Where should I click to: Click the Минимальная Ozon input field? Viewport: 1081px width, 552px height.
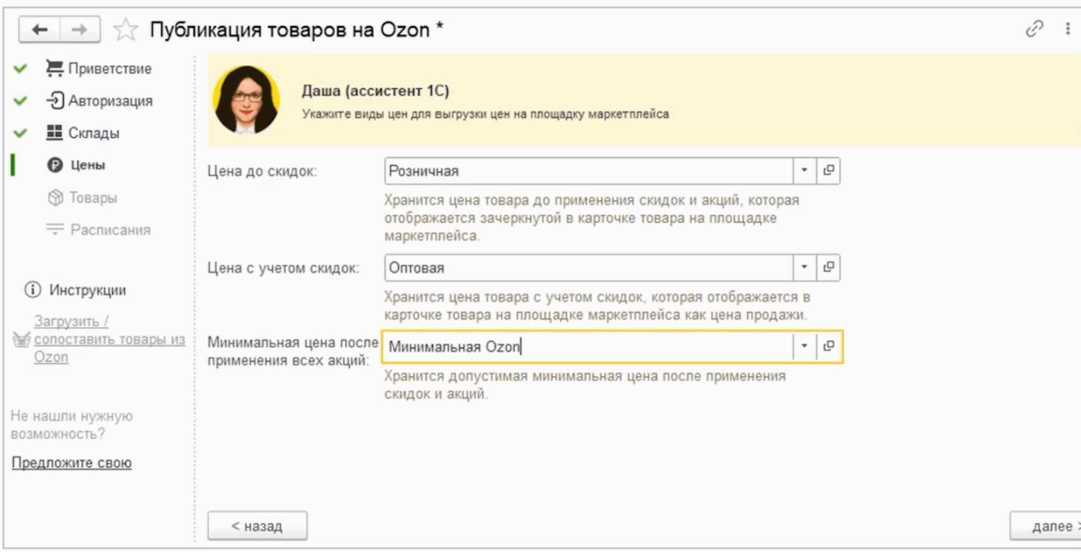(x=587, y=346)
